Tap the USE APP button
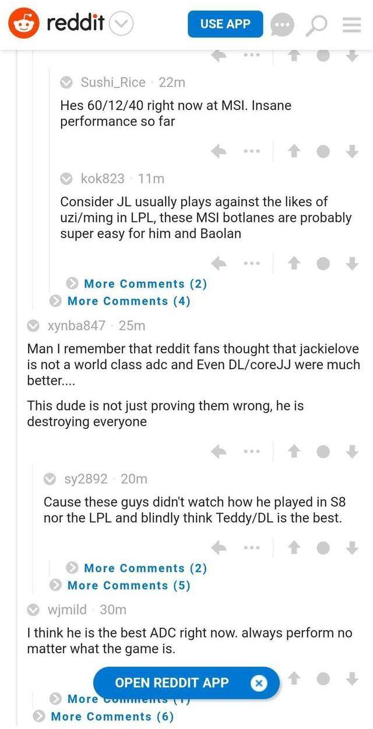Screen dimensions: 373x729 (x=225, y=24)
